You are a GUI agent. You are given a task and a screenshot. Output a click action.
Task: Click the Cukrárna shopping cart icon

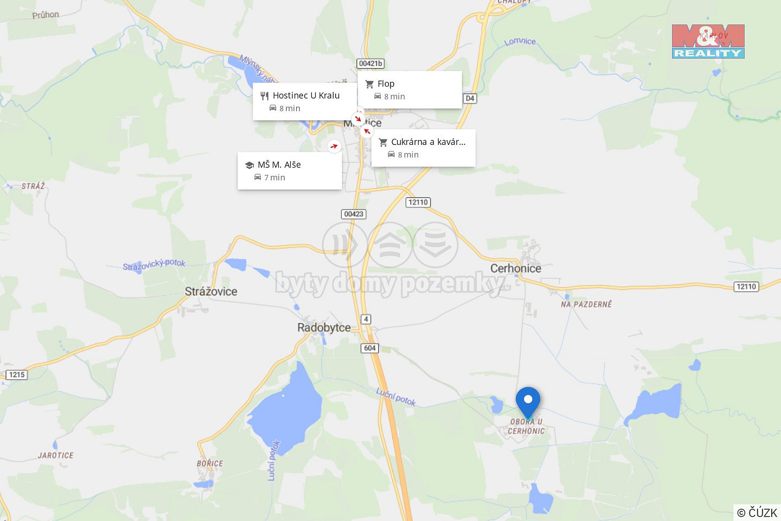(x=383, y=142)
